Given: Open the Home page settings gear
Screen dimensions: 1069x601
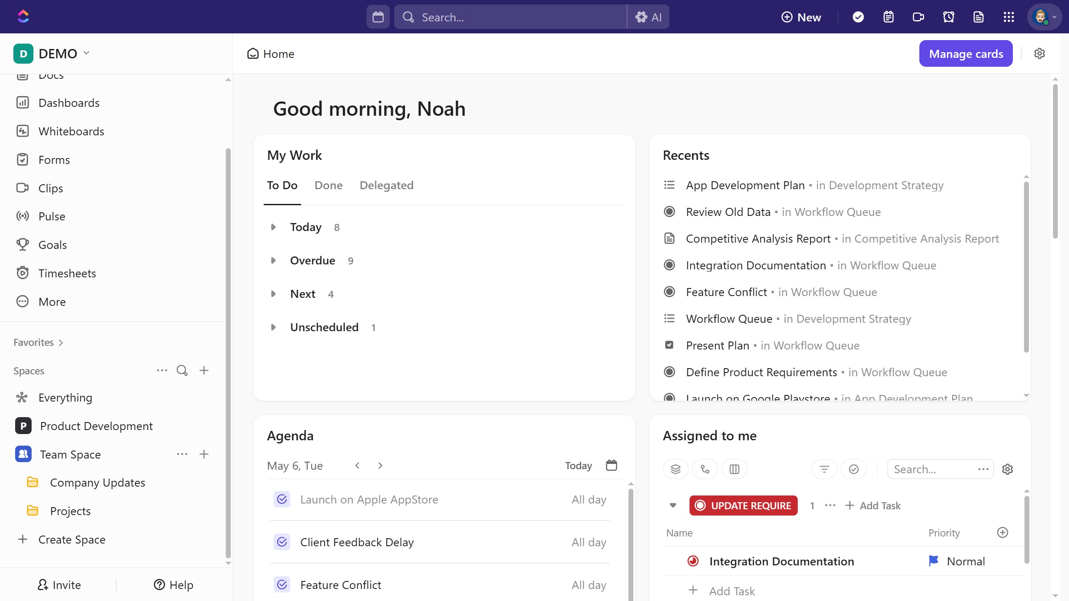Looking at the screenshot, I should point(1040,53).
